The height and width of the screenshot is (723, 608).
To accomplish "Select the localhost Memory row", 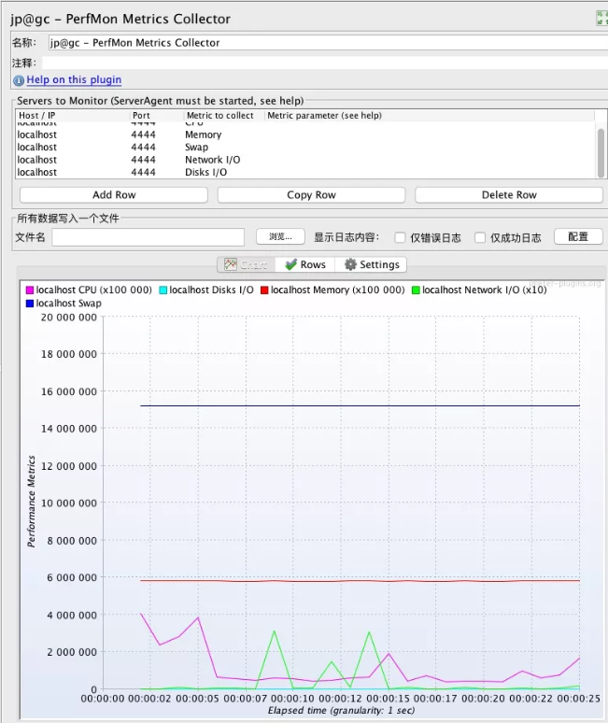I will pyautogui.click(x=305, y=135).
